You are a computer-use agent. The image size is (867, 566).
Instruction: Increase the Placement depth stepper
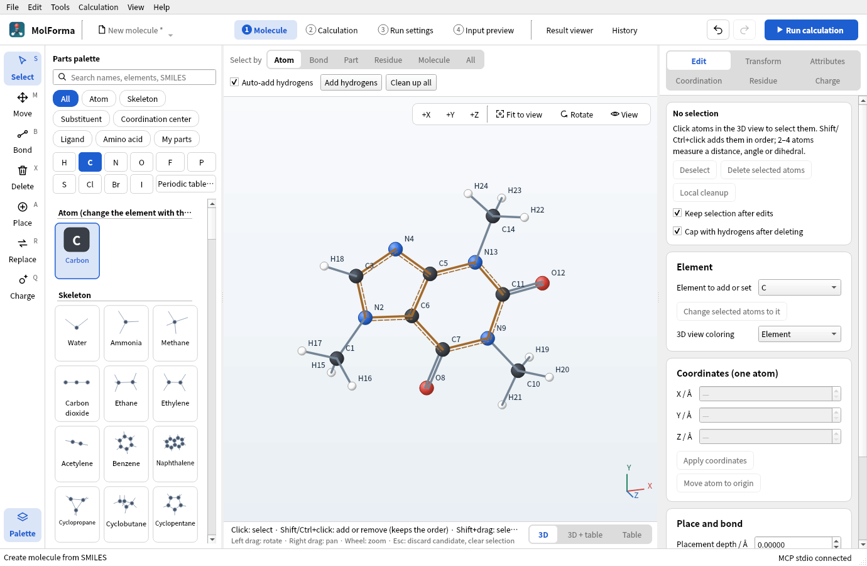point(836,541)
